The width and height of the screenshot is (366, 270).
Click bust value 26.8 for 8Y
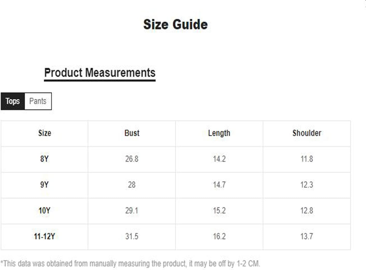click(x=132, y=159)
